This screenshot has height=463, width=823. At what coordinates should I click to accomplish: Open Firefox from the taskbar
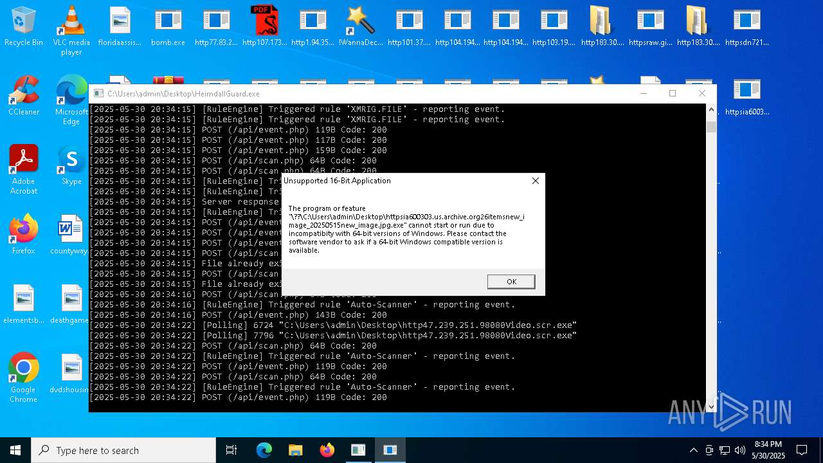click(327, 450)
